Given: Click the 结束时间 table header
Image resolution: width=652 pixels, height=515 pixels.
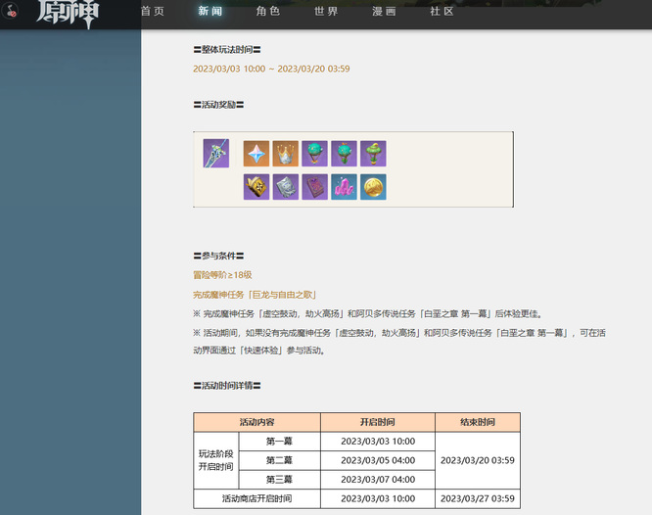Looking at the screenshot, I should point(478,422).
